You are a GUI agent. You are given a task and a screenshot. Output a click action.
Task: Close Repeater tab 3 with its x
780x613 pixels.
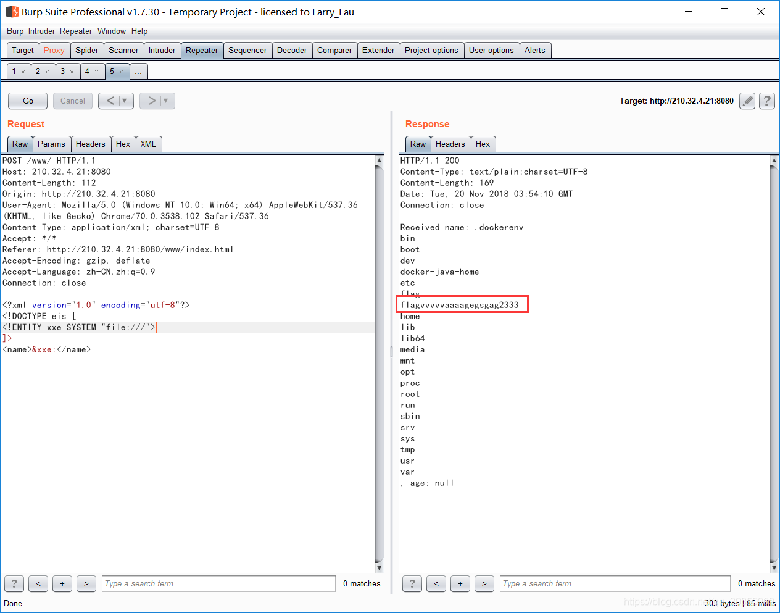click(72, 72)
